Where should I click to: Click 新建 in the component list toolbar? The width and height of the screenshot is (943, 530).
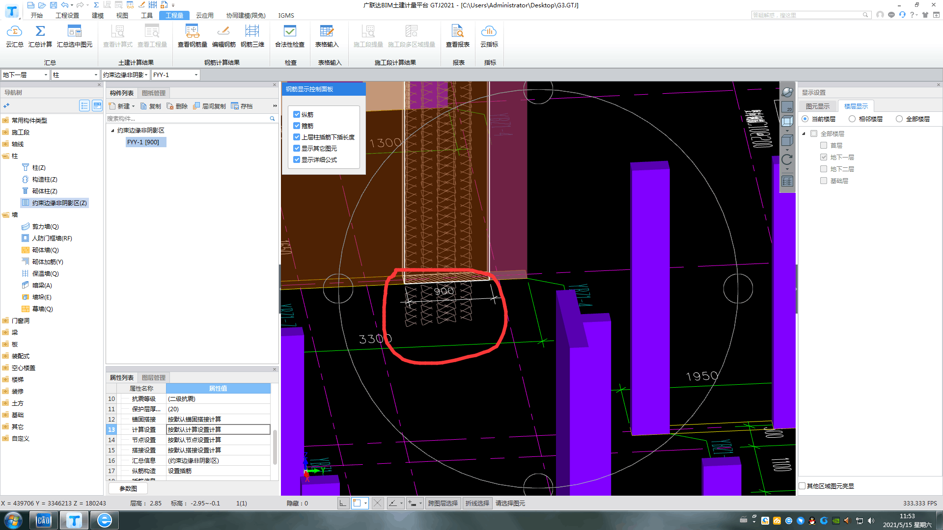[x=121, y=106]
